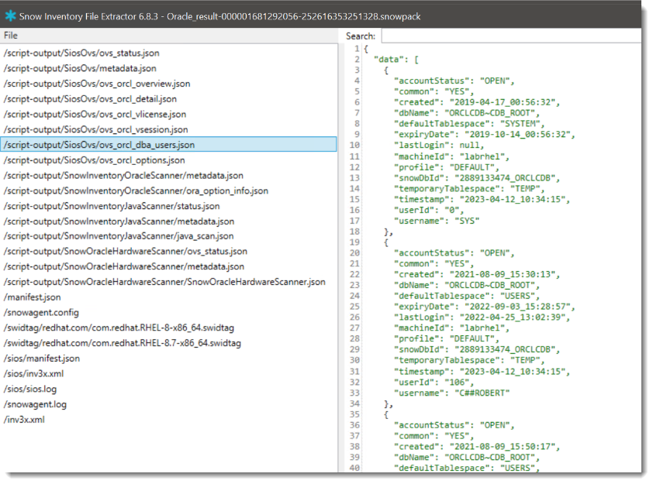This screenshot has width=653, height=484.
Task: Click username "C##ROBERT" line
Action: click(x=451, y=393)
